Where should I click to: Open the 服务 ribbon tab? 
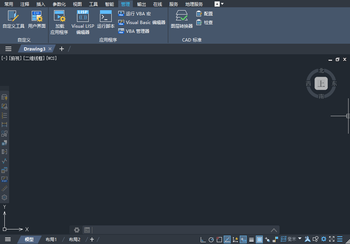click(174, 4)
